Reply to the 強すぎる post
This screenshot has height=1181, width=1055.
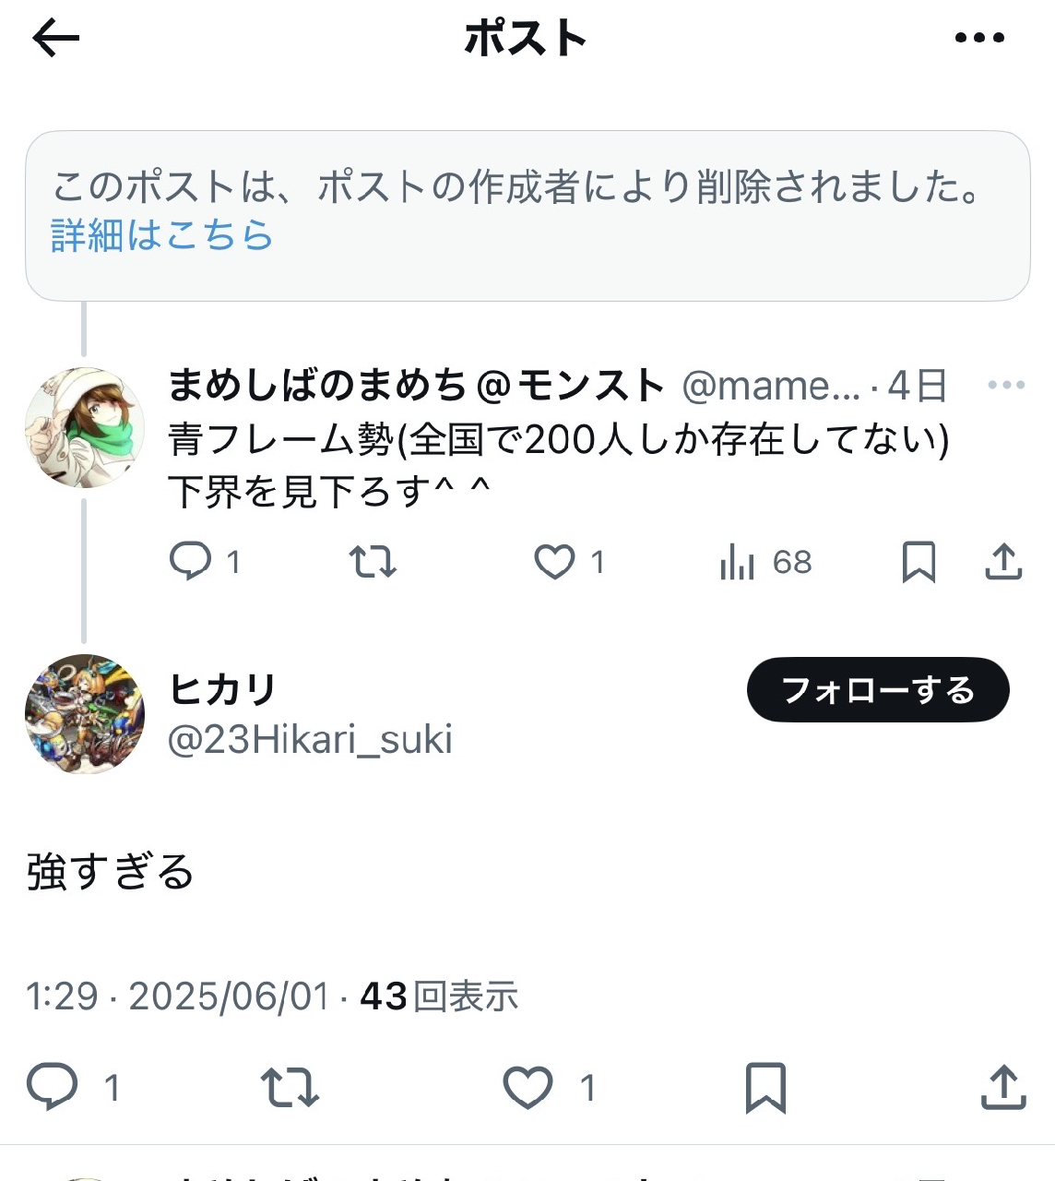[x=53, y=1087]
